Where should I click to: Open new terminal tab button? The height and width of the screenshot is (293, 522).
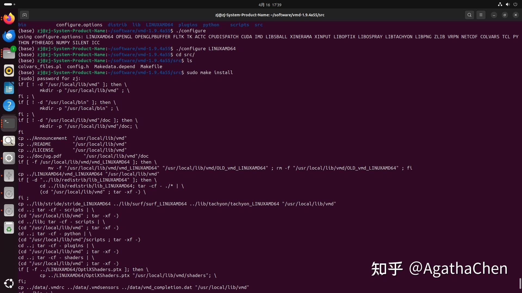[24, 15]
